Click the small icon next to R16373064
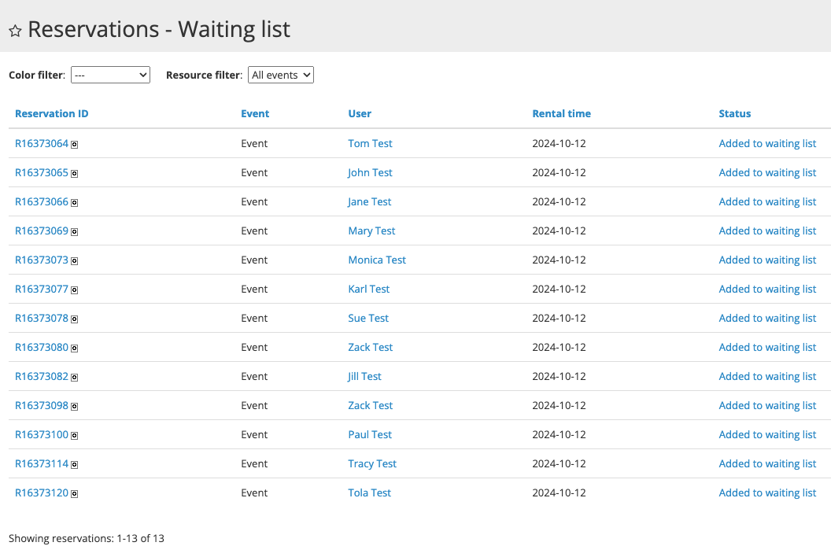The image size is (831, 546). 76,145
